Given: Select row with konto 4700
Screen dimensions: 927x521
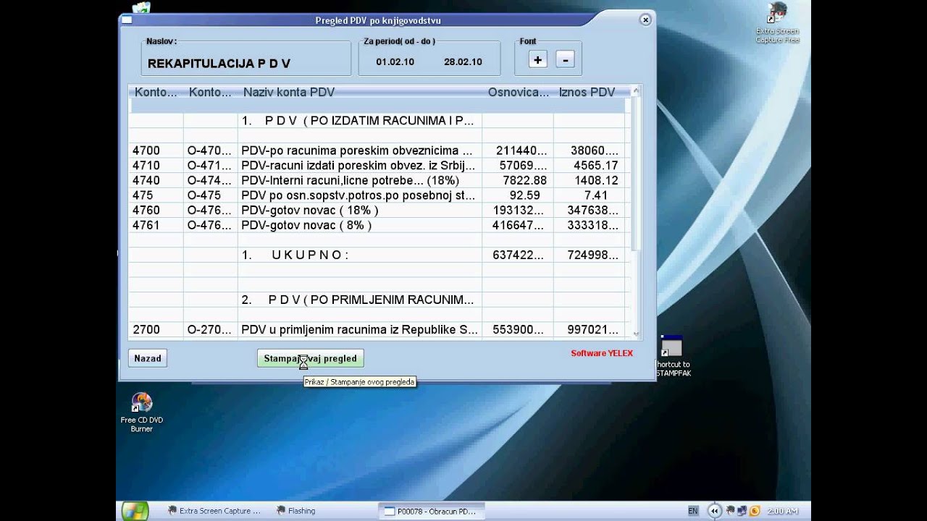Looking at the screenshot, I should (x=377, y=151).
